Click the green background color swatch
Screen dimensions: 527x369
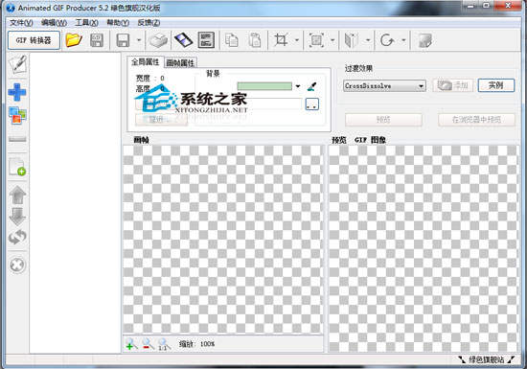coord(264,86)
